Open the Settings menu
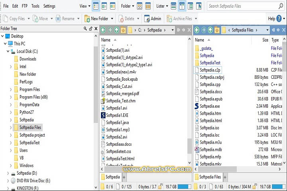This screenshot has width=287, height=191. (x=49, y=6)
